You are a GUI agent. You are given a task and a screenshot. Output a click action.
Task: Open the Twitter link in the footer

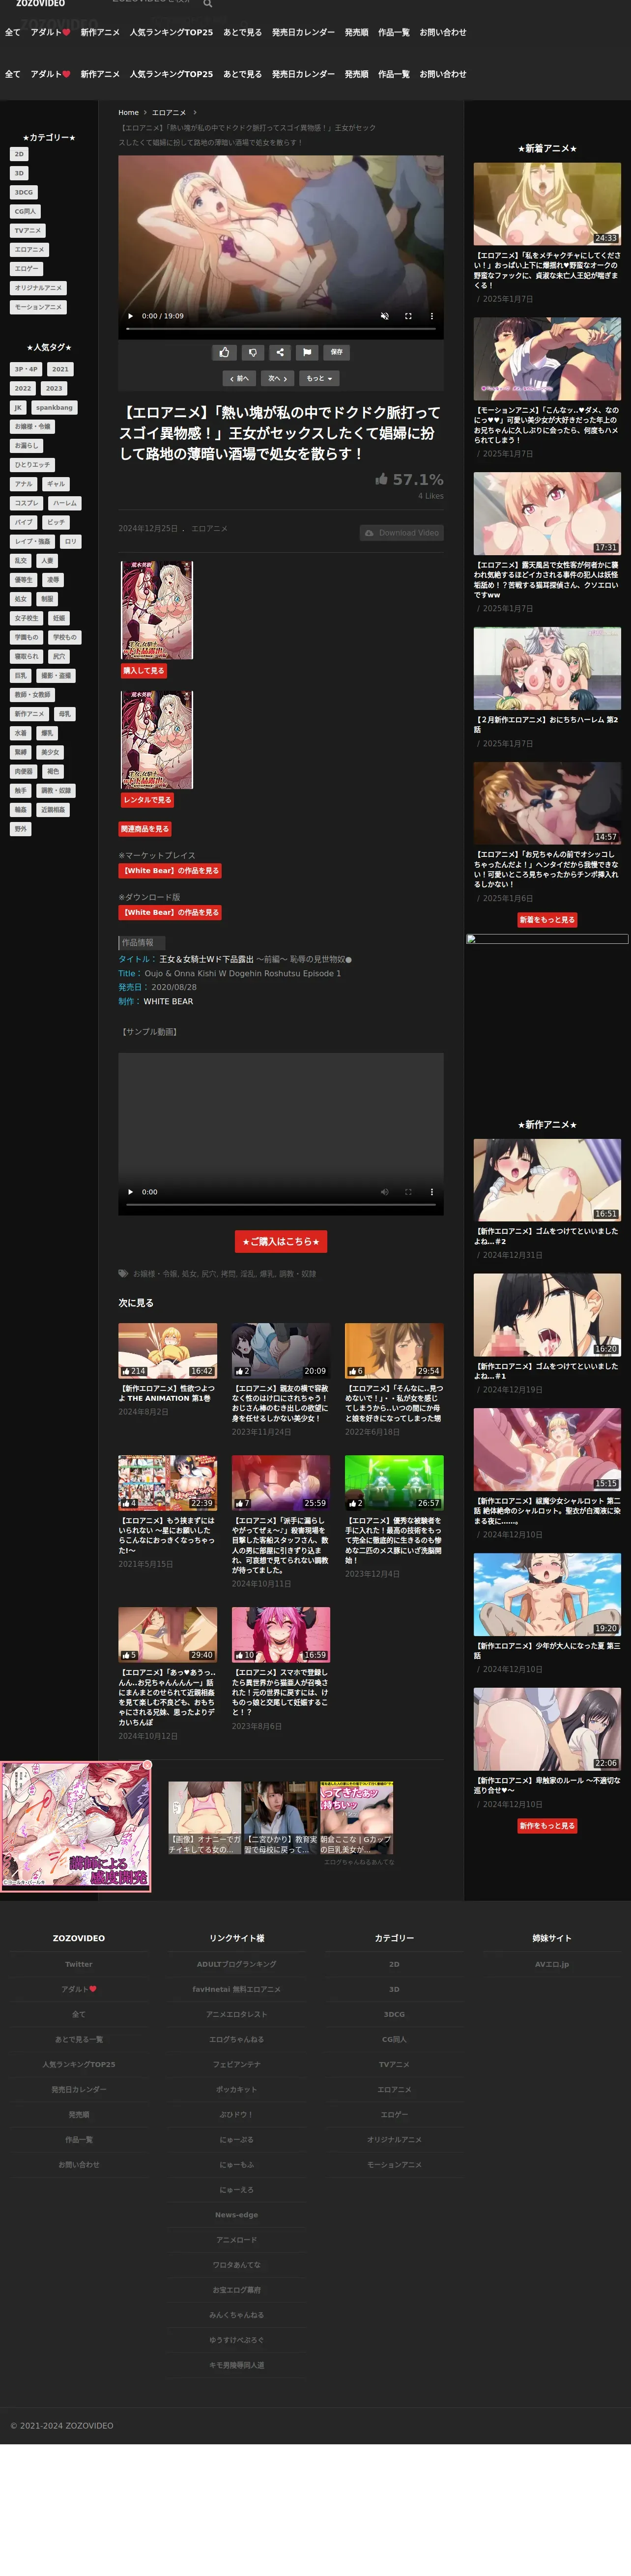coord(79,1964)
